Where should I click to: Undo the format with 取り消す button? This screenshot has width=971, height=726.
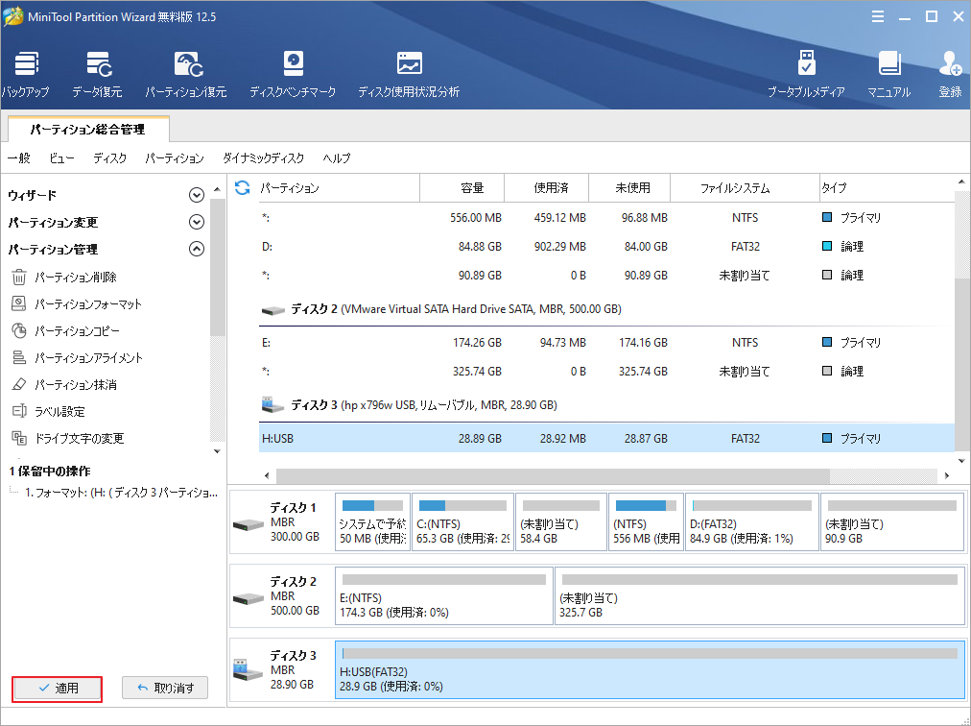click(164, 689)
